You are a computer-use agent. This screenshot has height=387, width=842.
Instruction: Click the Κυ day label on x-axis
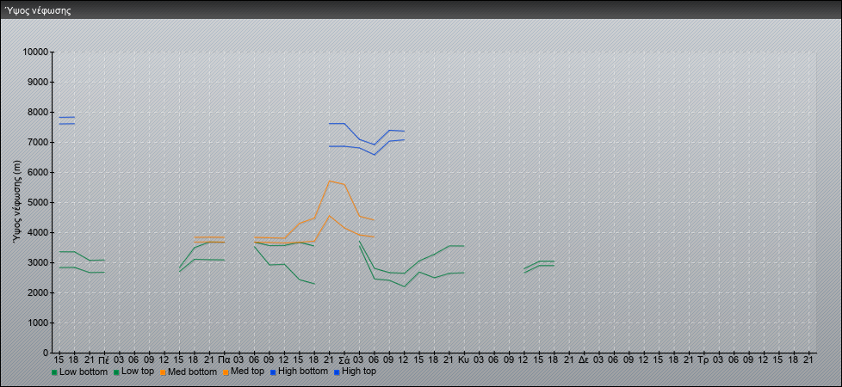click(465, 359)
